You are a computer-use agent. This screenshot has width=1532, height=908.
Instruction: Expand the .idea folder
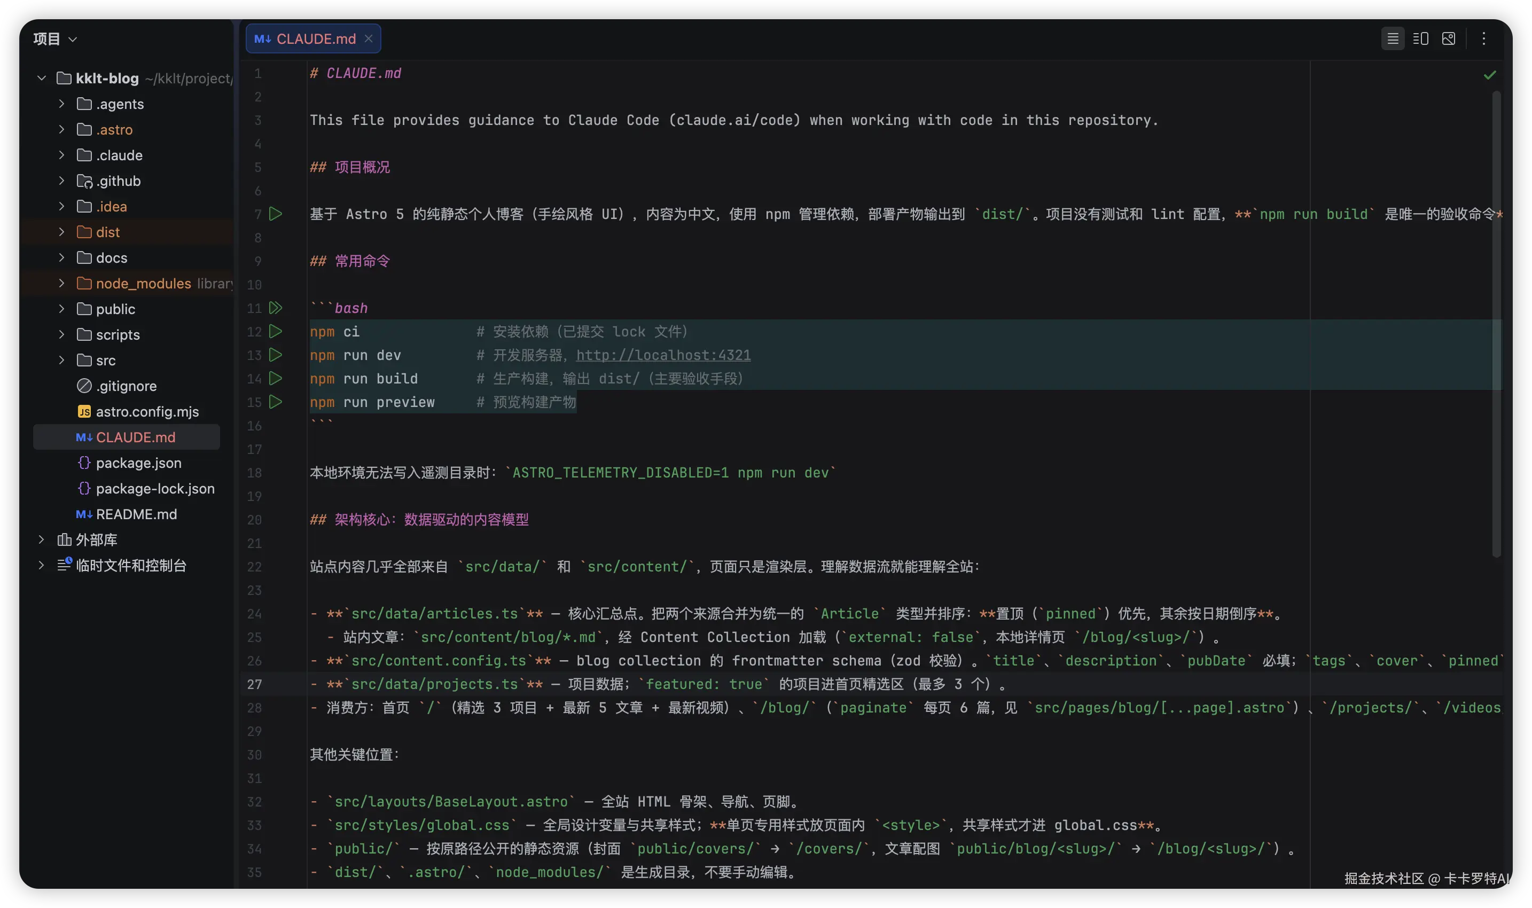(61, 206)
